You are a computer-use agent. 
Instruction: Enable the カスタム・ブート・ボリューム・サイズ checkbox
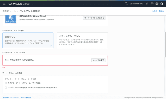pyautogui.click(x=6, y=83)
